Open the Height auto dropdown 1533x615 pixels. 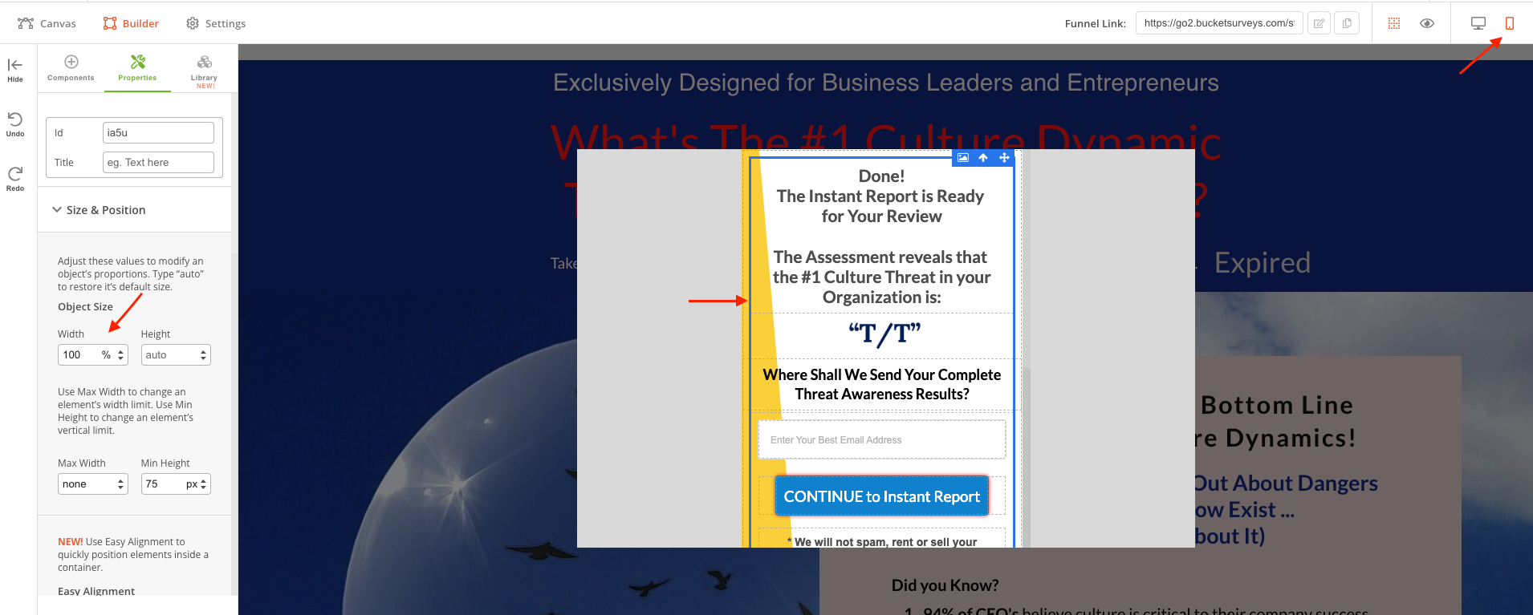point(176,354)
